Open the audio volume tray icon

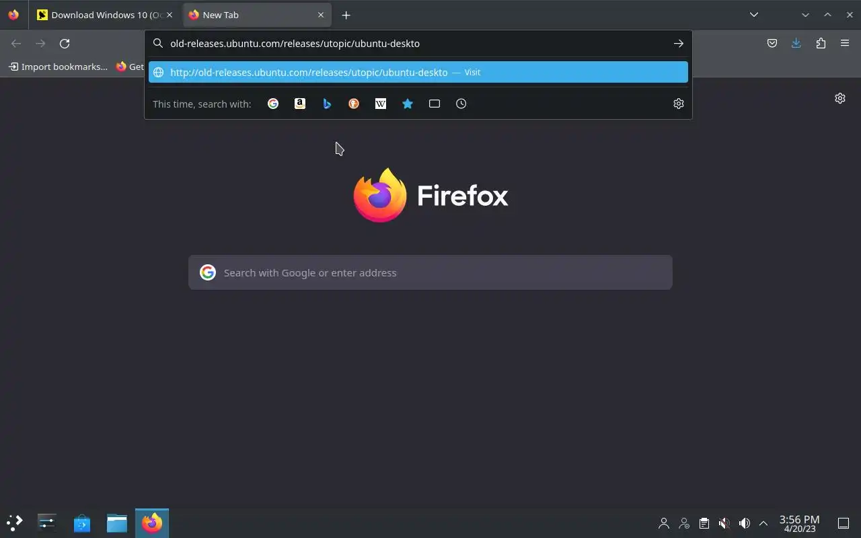745,523
